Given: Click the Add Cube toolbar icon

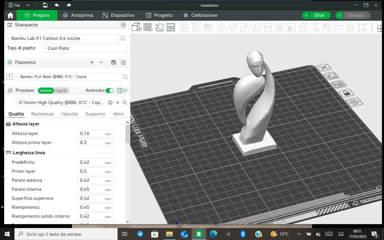Looking at the screenshot, I should click(x=136, y=27).
